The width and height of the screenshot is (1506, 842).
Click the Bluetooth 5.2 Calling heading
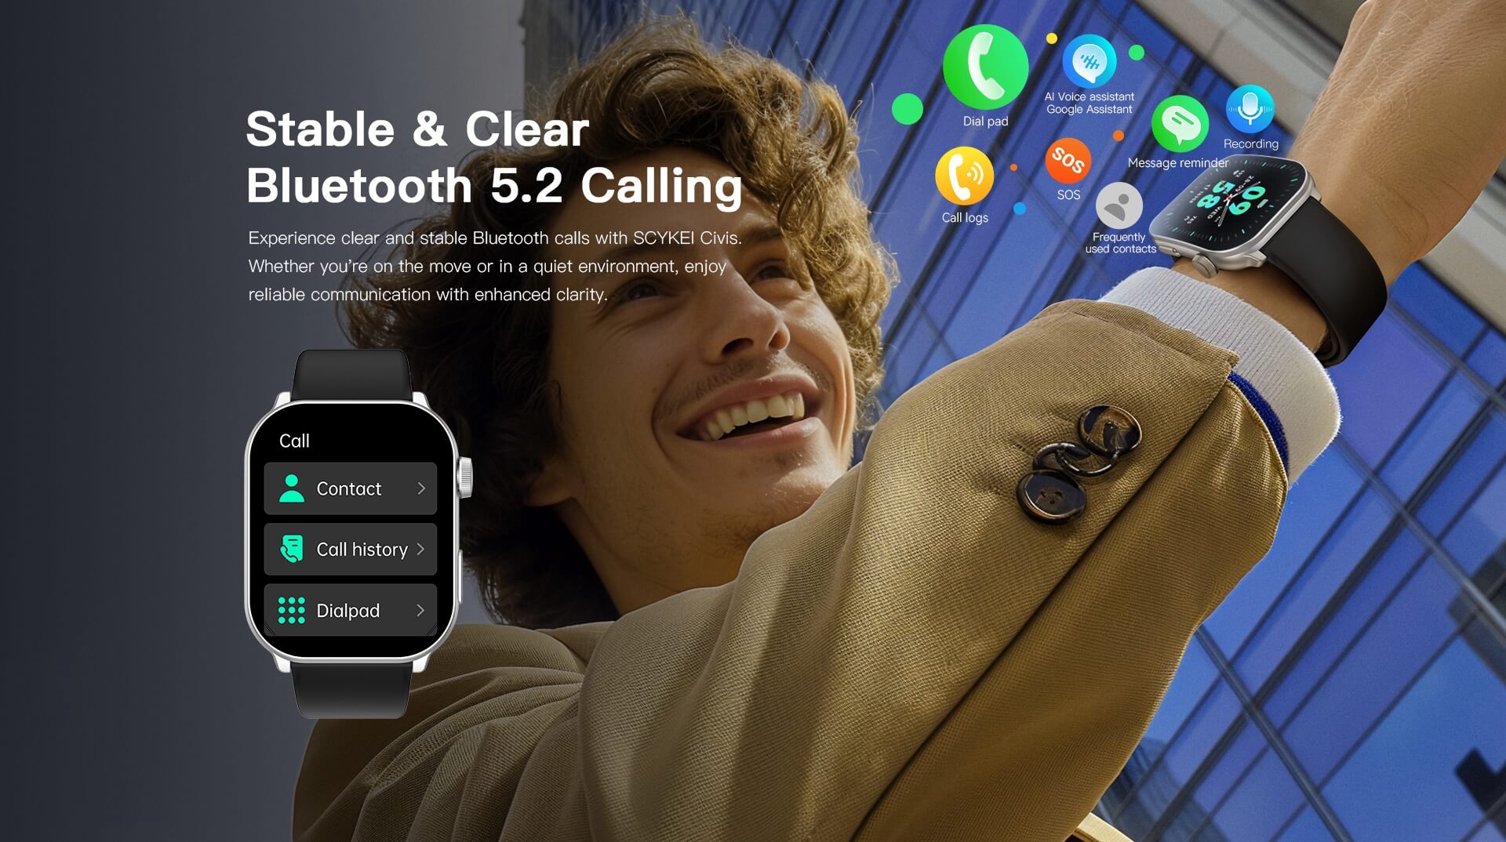494,187
